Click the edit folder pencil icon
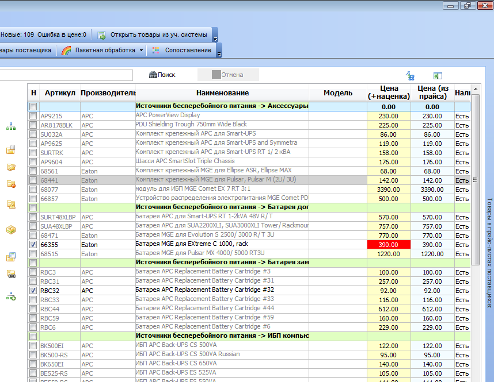494x382 pixels. pyautogui.click(x=11, y=167)
